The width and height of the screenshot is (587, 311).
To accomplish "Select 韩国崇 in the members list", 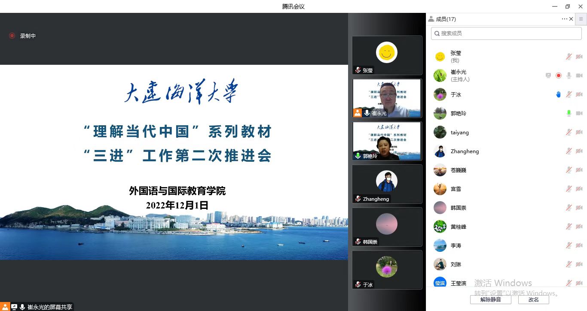I will [458, 208].
